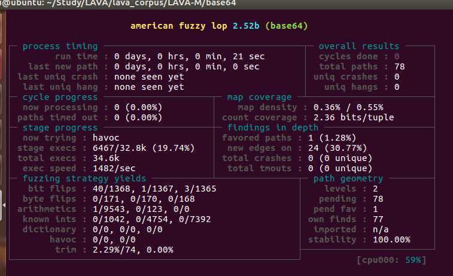453x276 pixels.
Task: Click stage execs value '6467/32.8k (19.74%)'
Action: (x=144, y=148)
